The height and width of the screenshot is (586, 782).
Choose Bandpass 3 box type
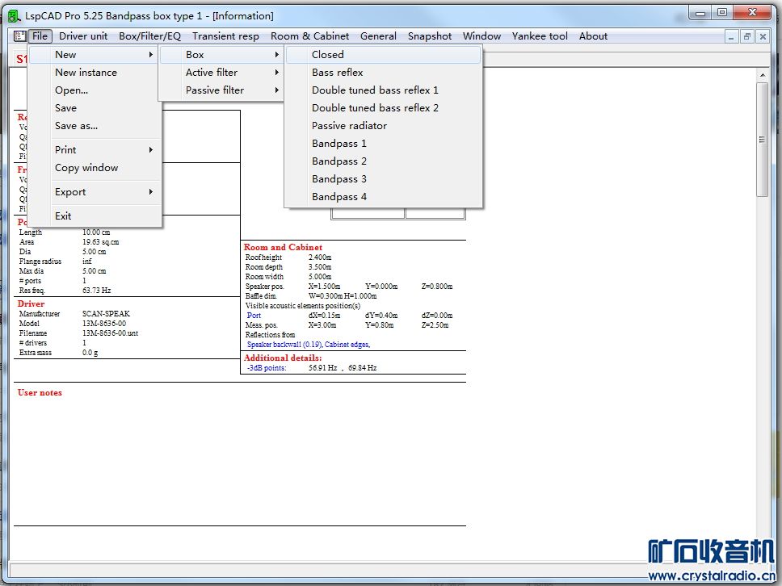tap(339, 179)
